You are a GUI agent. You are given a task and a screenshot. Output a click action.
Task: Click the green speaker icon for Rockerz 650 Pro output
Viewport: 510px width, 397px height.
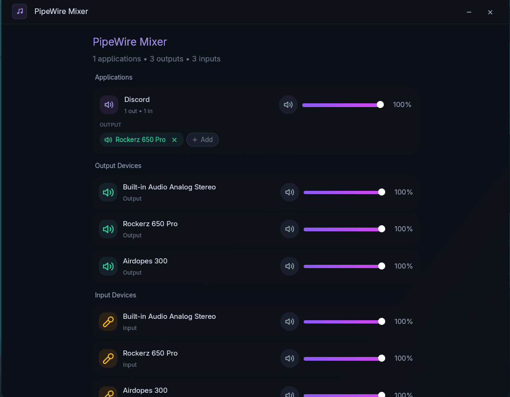tap(108, 229)
